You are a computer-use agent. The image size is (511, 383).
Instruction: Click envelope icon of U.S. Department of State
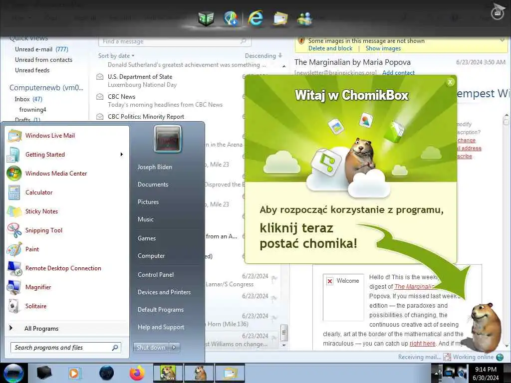pyautogui.click(x=100, y=77)
